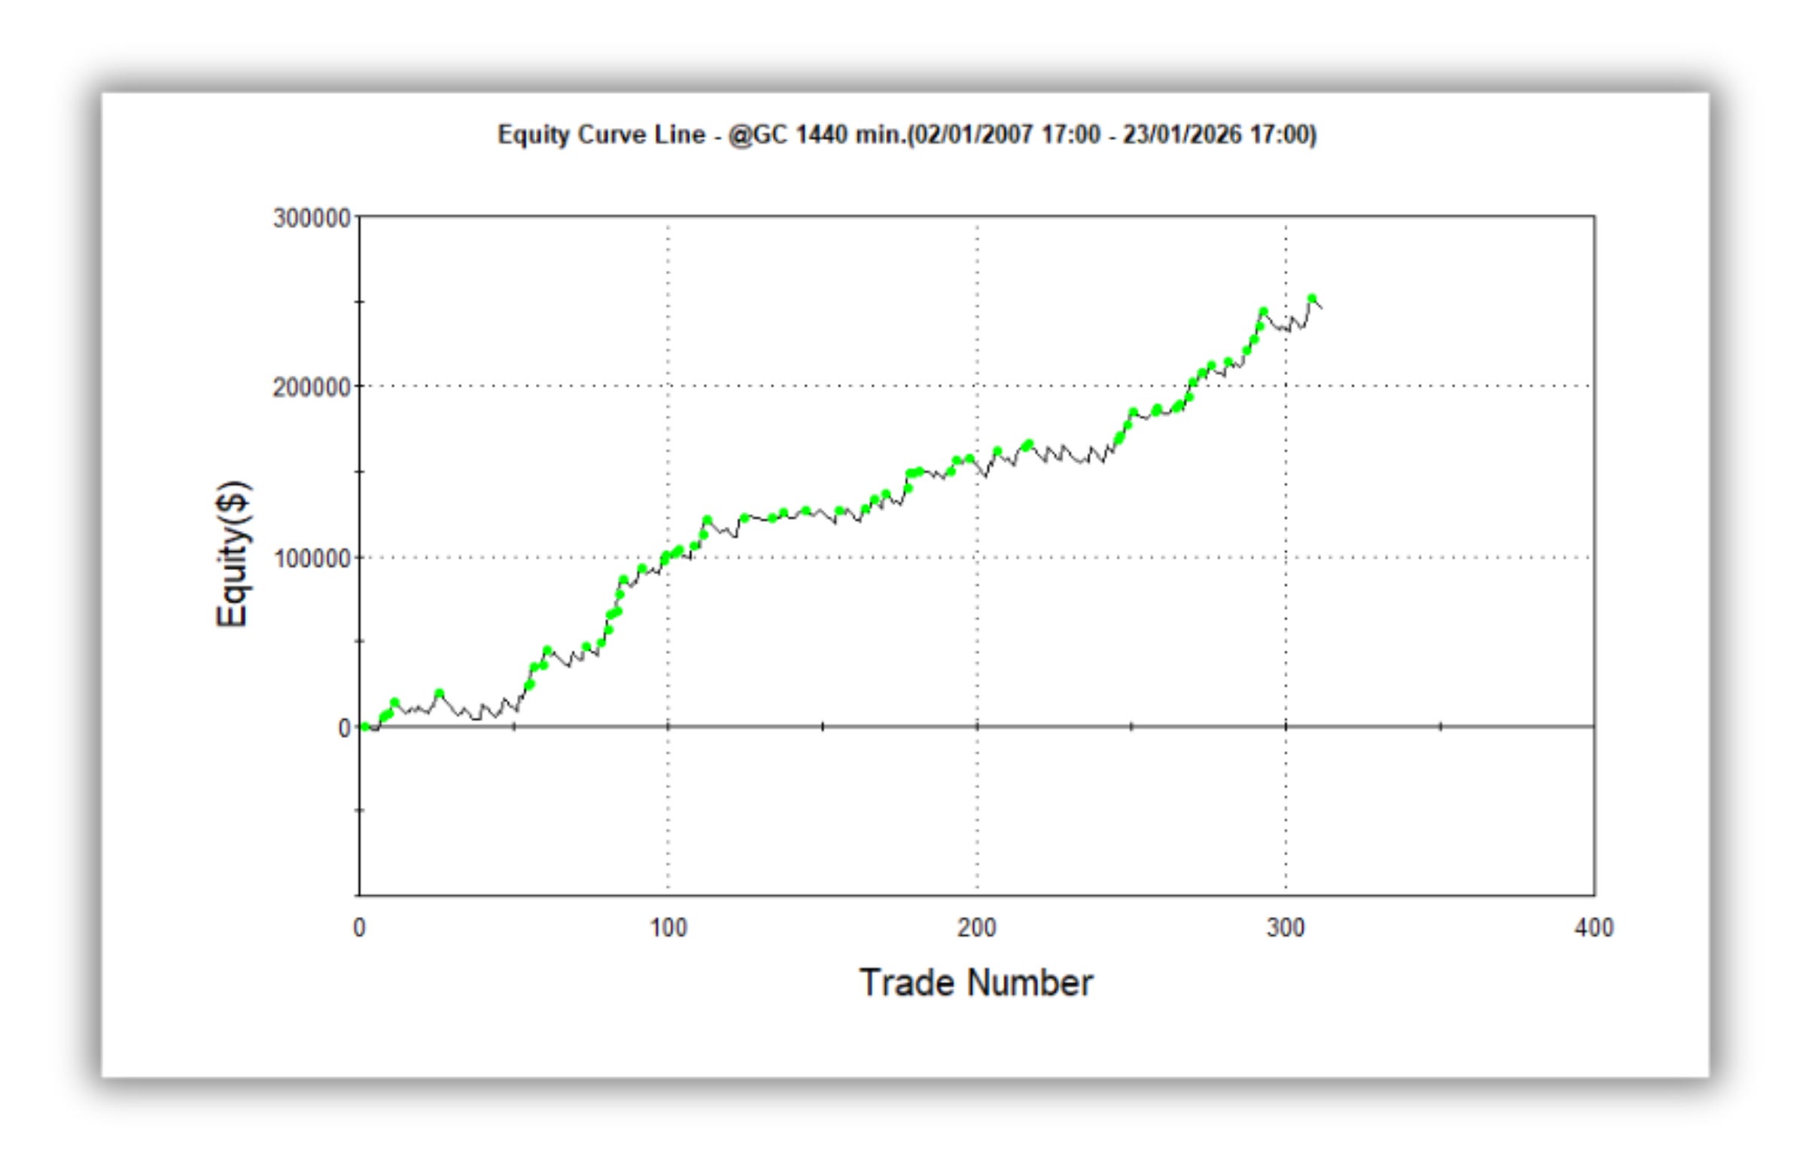Click the green marker on the 100000 gridline near trade 100
The image size is (1811, 1170).
[666, 557]
